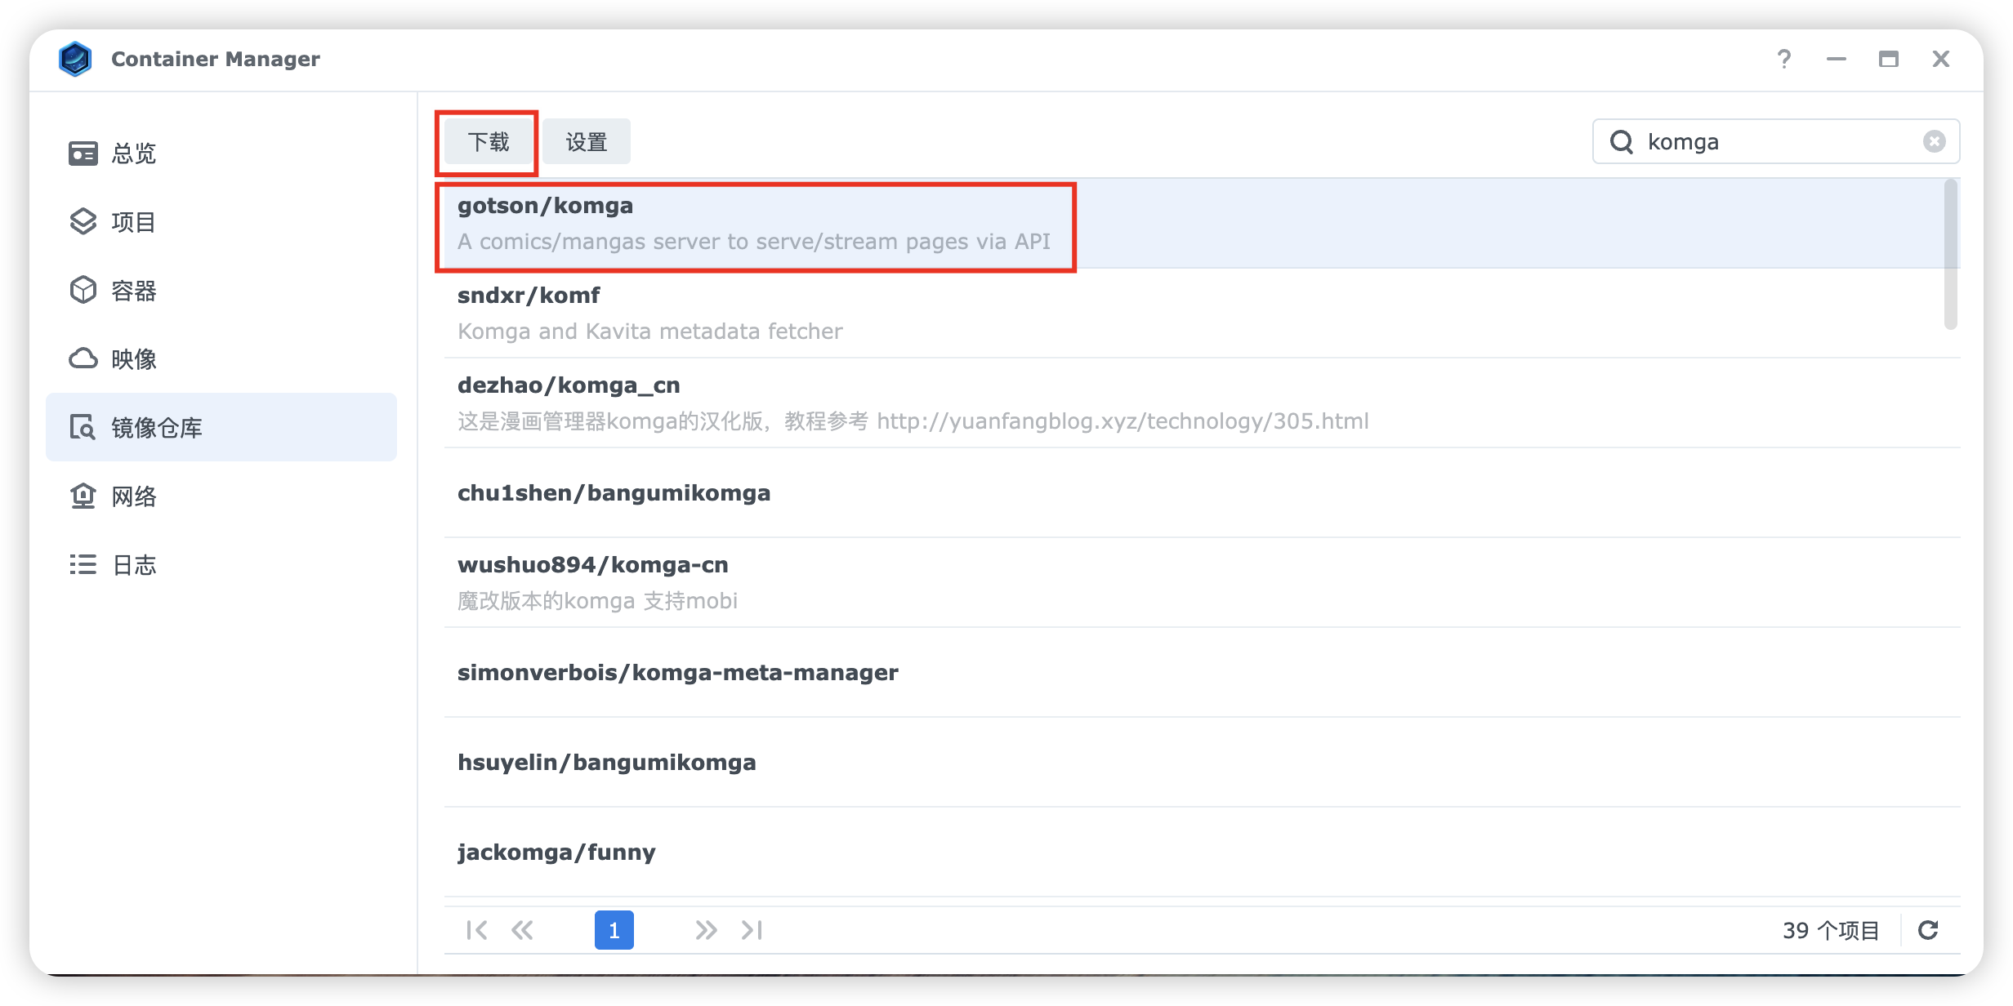Click the next page double-arrow

(x=706, y=930)
